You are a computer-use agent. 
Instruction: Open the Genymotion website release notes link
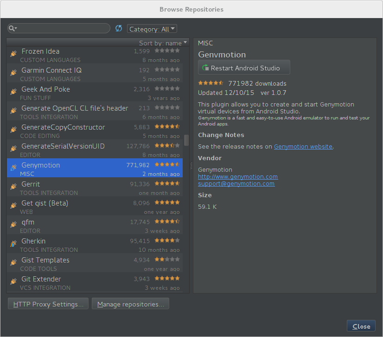click(303, 147)
